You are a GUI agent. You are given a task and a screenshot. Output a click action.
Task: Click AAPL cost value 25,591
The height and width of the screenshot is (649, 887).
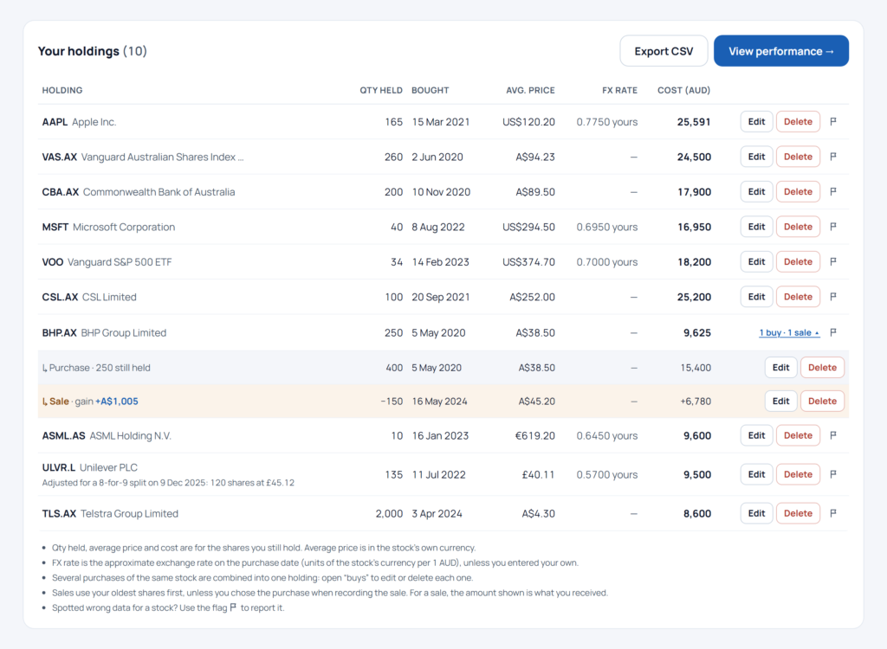click(x=694, y=122)
